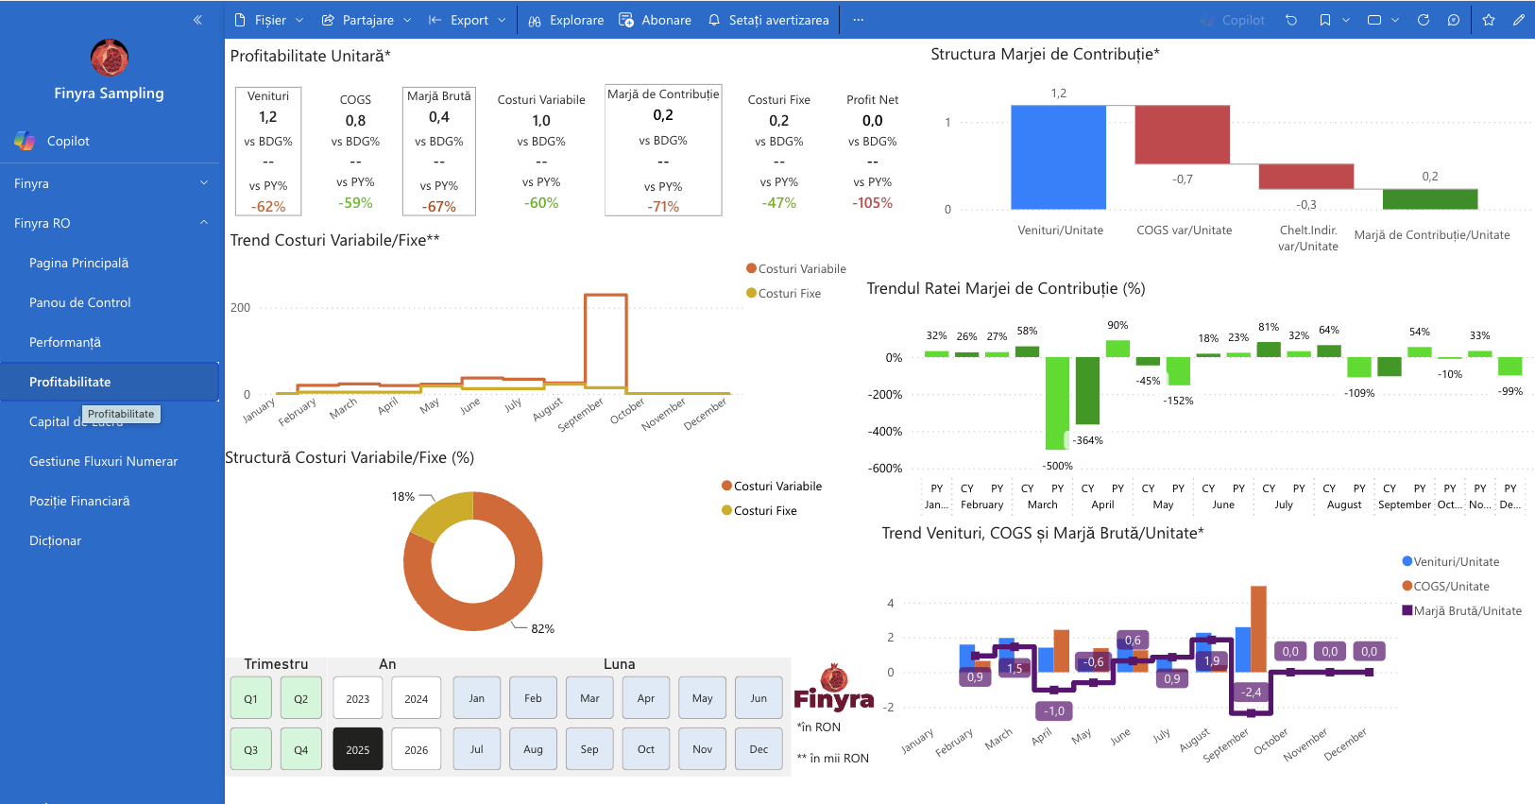This screenshot has height=804, width=1535.
Task: Toggle the Feb month slicer
Action: pyautogui.click(x=533, y=698)
